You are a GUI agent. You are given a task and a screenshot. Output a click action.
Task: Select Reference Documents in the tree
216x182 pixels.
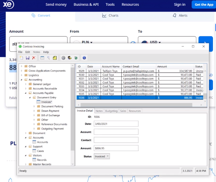[x=54, y=124]
